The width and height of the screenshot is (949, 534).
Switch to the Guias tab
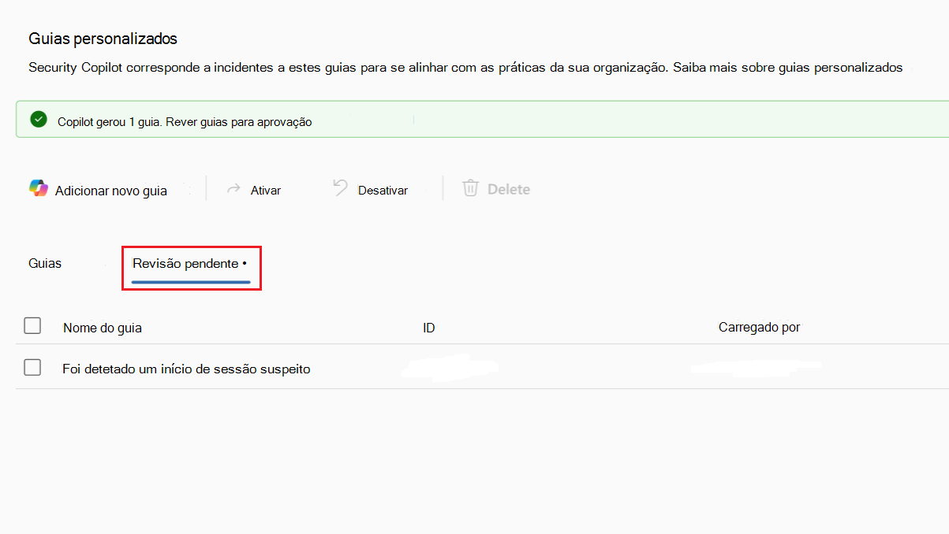(44, 263)
